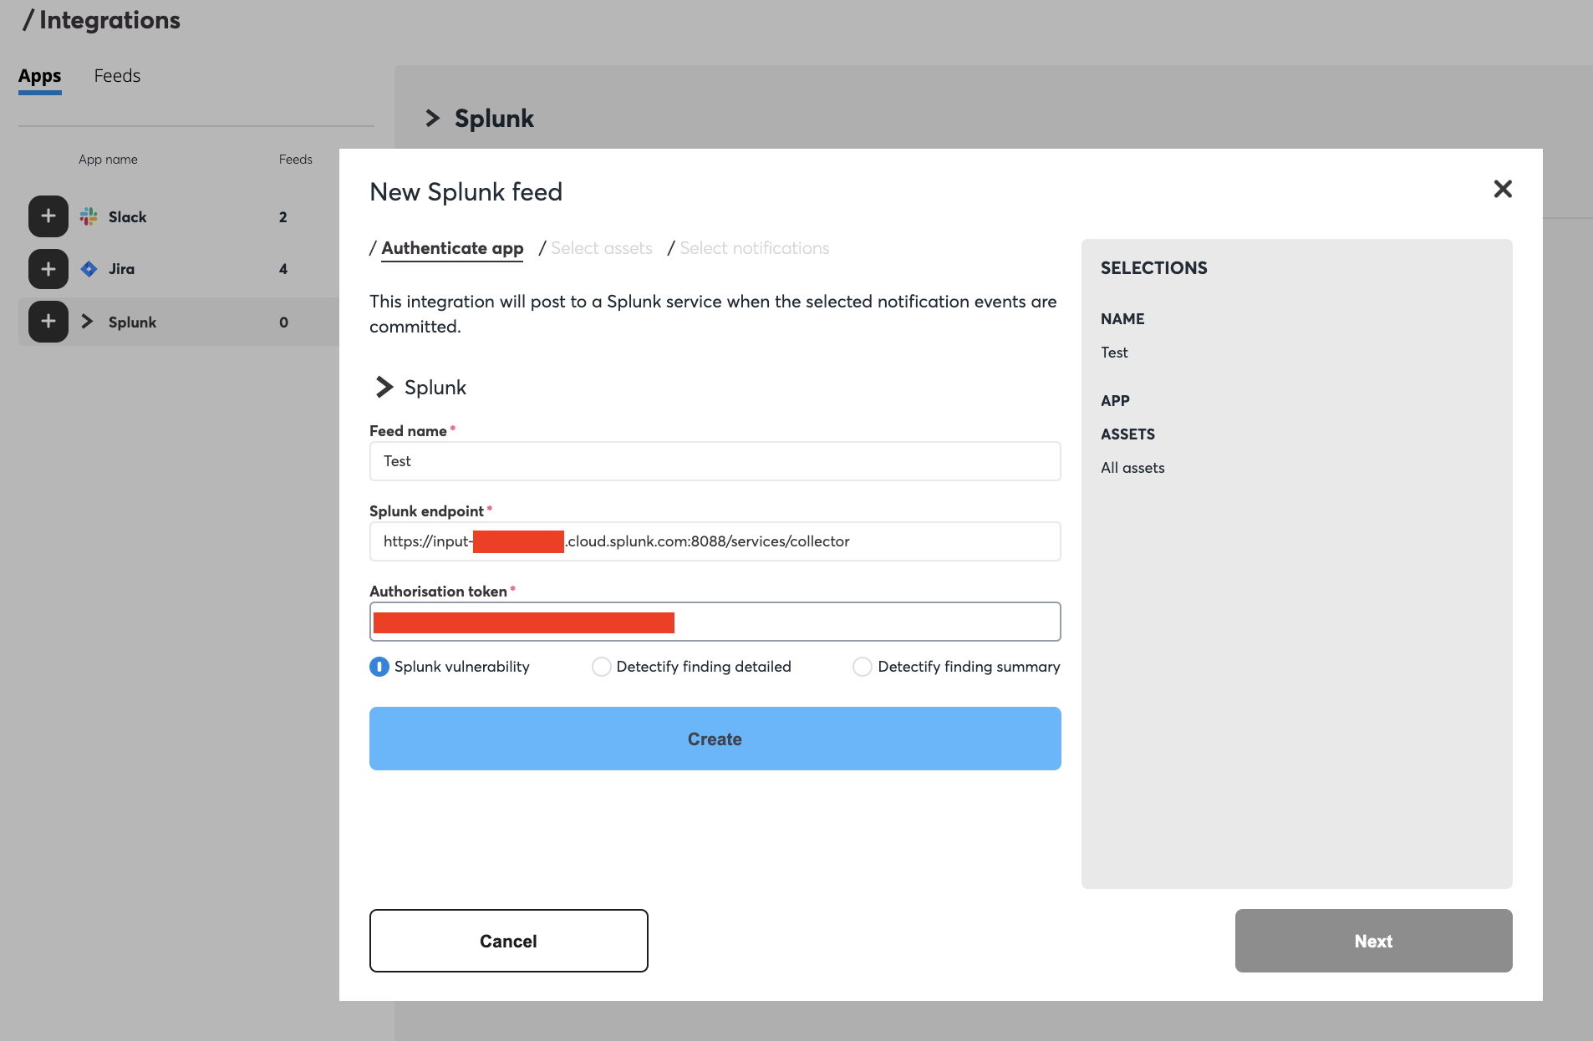
Task: Switch to the Feeds tab
Action: [117, 76]
